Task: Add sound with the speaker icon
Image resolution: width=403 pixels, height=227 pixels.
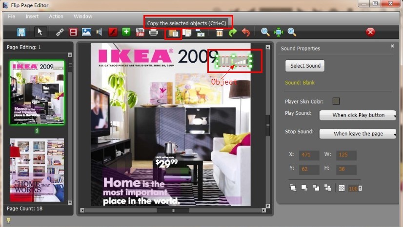Action: (100, 32)
